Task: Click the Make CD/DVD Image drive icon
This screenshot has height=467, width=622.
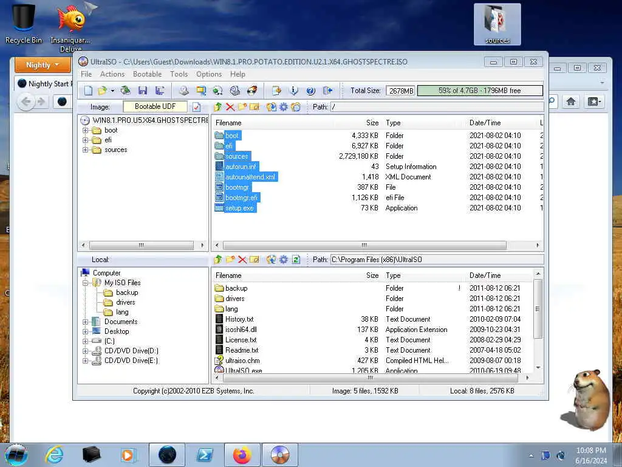Action: pyautogui.click(x=183, y=91)
